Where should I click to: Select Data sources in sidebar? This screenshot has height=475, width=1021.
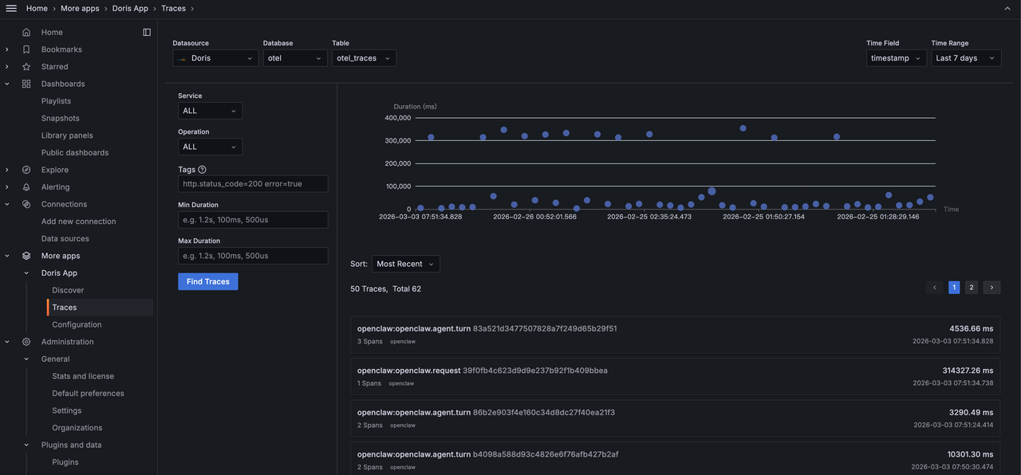[x=65, y=238]
